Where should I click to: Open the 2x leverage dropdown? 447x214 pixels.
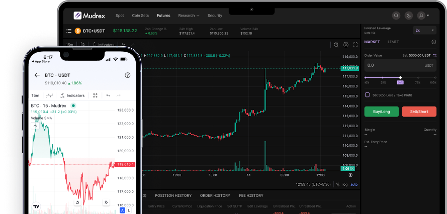click(x=425, y=30)
